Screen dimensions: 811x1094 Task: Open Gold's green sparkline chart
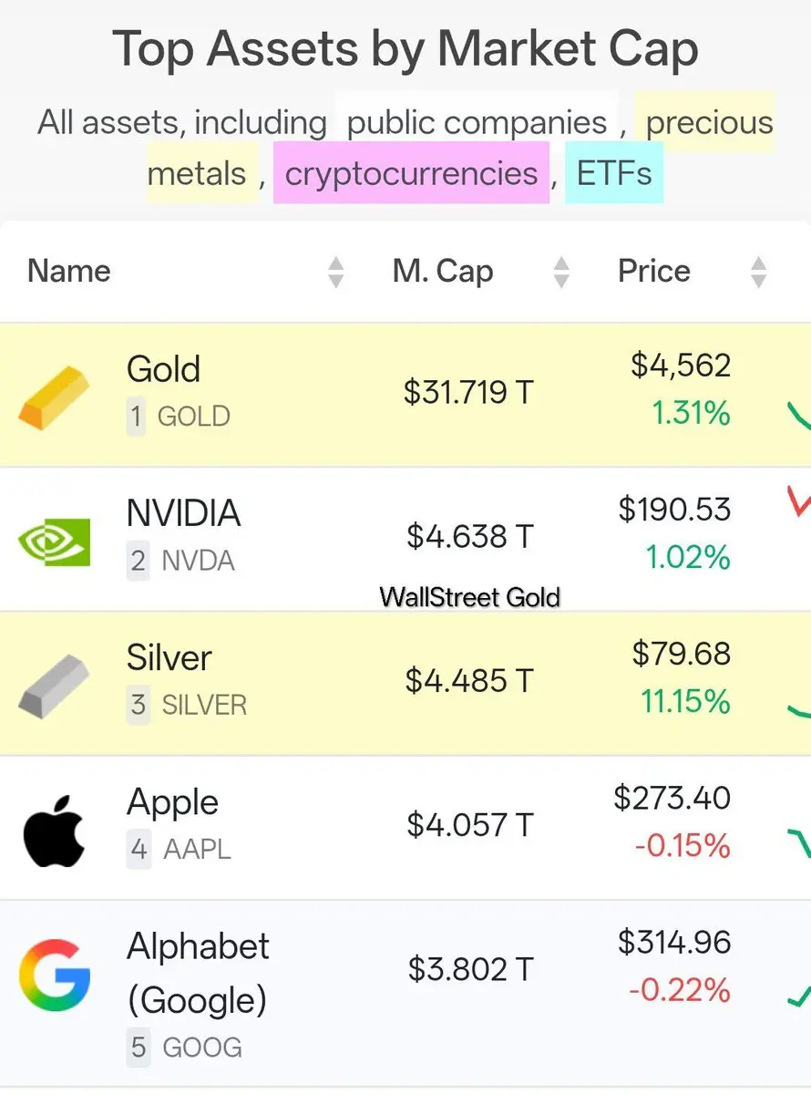798,418
